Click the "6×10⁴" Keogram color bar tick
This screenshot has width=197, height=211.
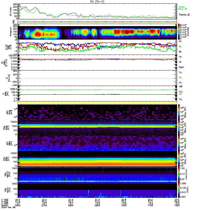183,25
